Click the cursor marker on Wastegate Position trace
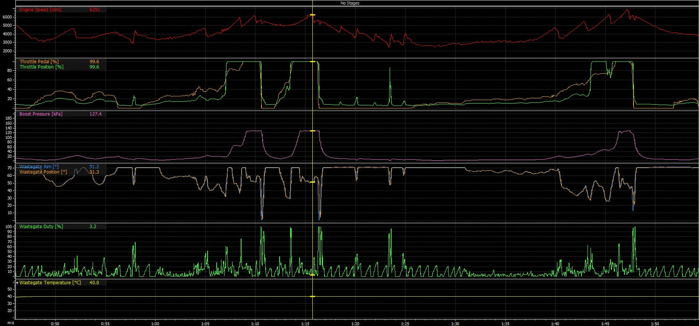 pos(312,182)
